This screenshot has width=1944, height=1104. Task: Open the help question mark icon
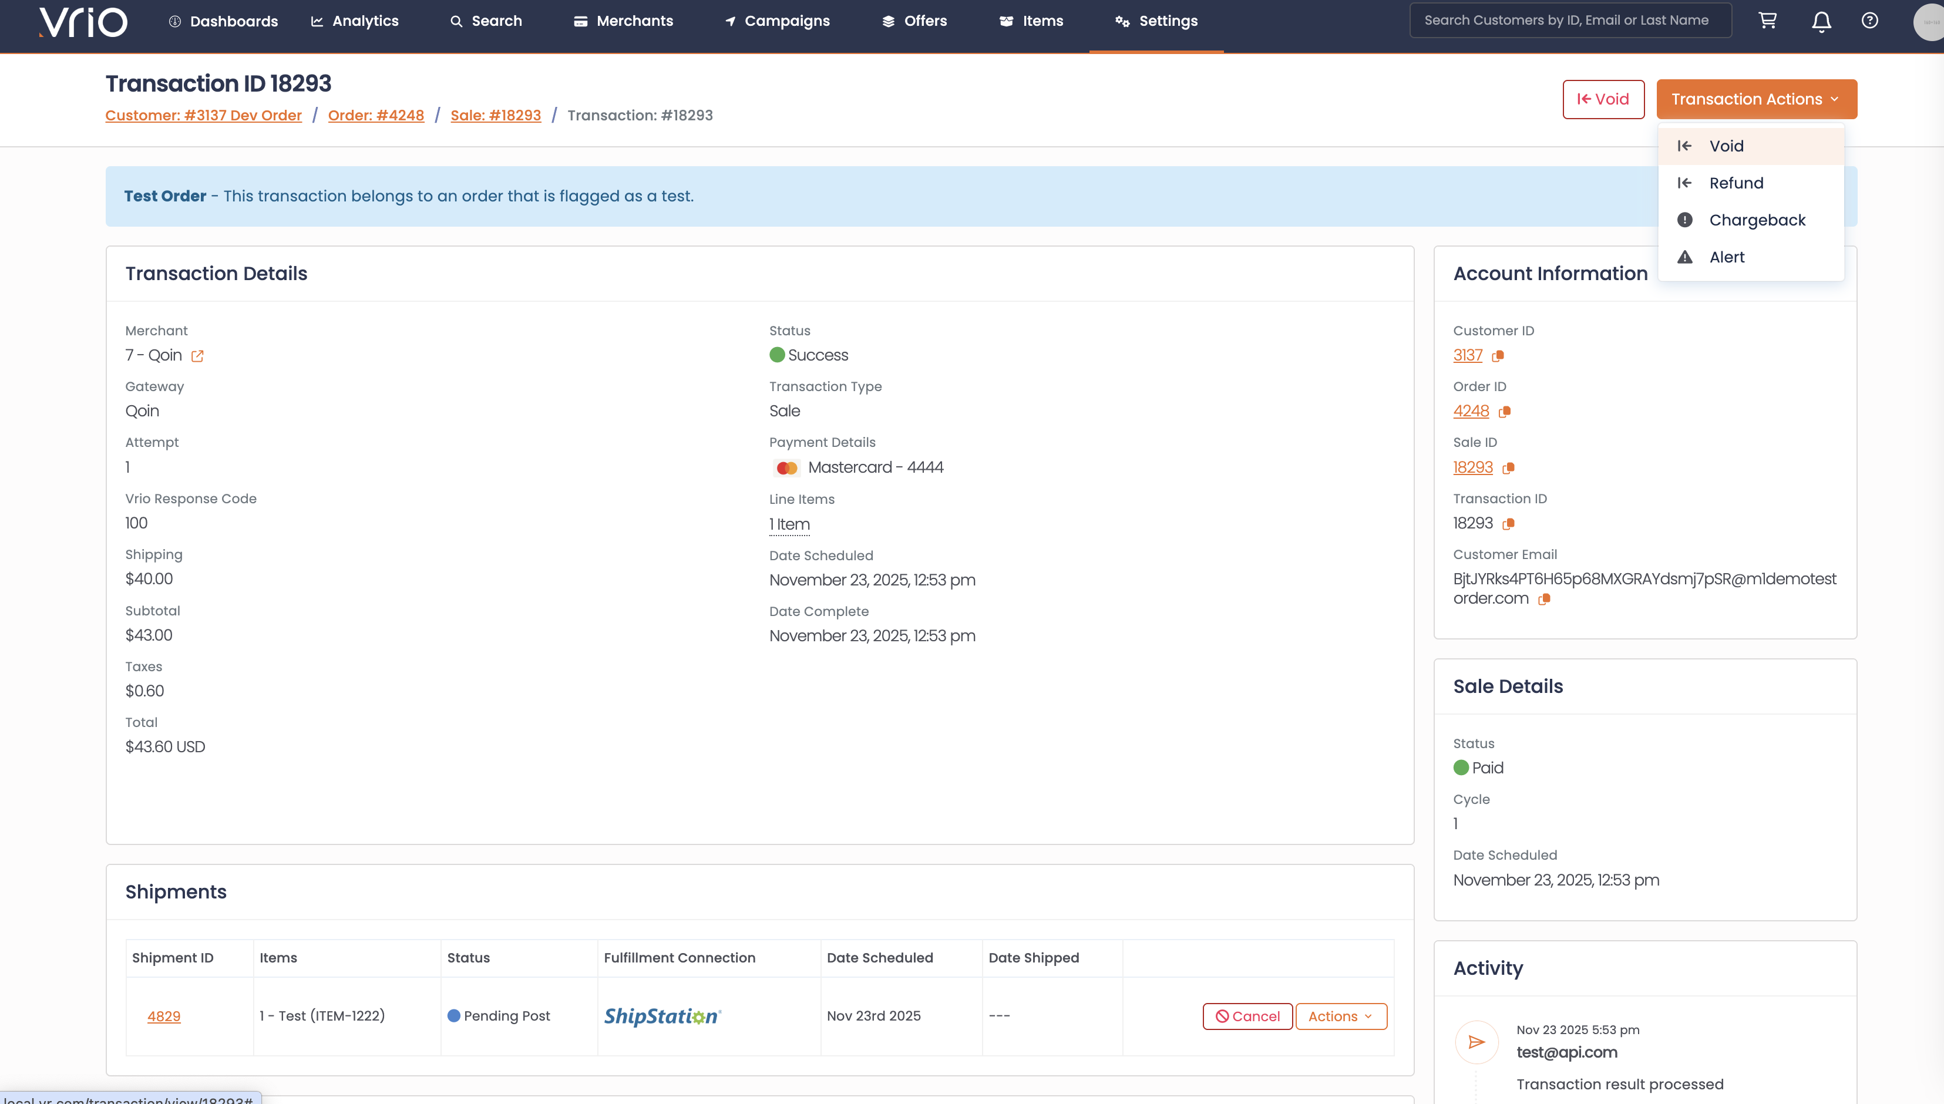tap(1869, 21)
